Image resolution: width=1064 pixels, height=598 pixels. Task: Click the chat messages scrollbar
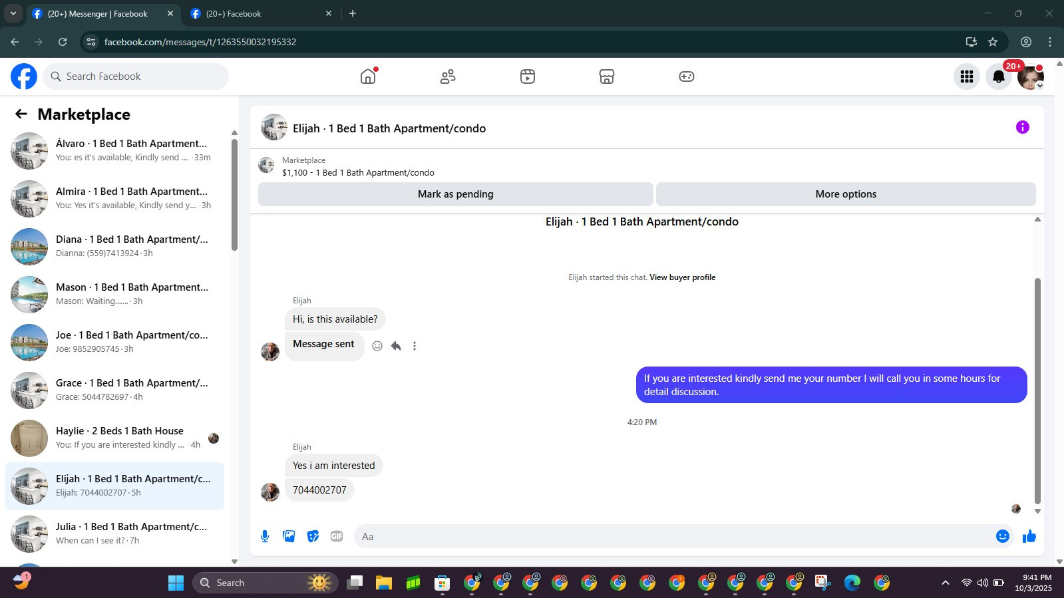pos(1037,391)
